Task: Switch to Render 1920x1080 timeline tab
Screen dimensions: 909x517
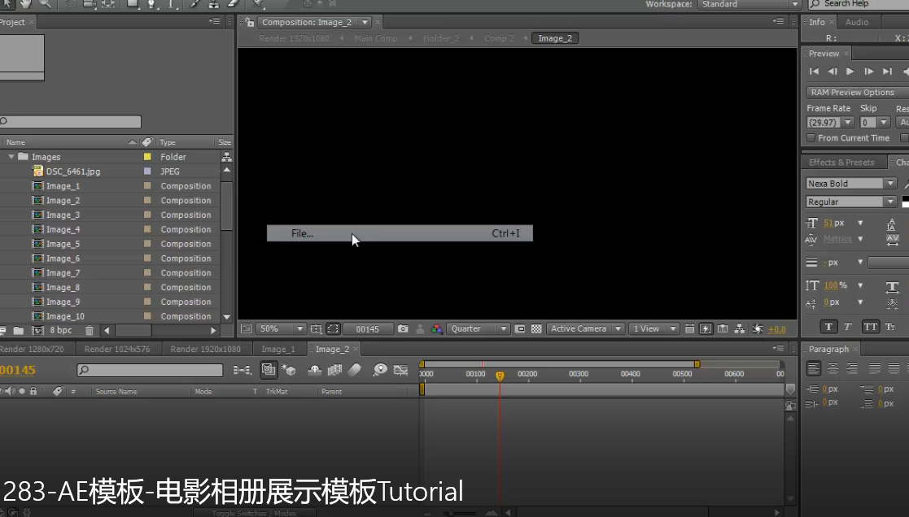Action: point(205,349)
